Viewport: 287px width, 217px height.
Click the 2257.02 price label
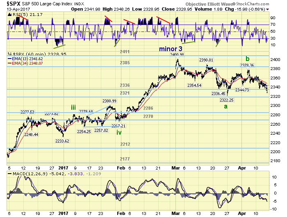click(x=101, y=131)
